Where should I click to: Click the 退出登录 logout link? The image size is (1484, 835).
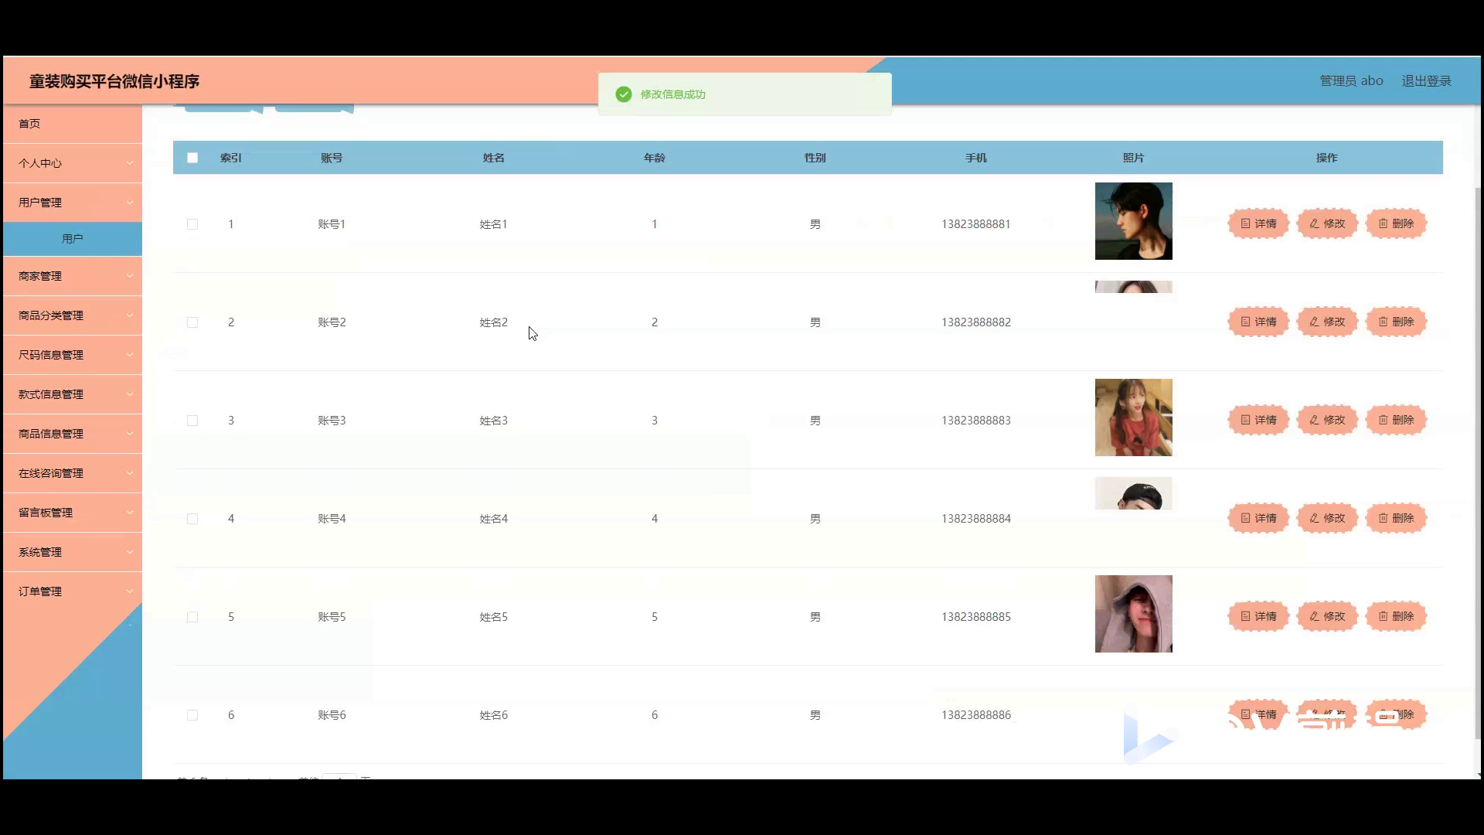pos(1426,81)
